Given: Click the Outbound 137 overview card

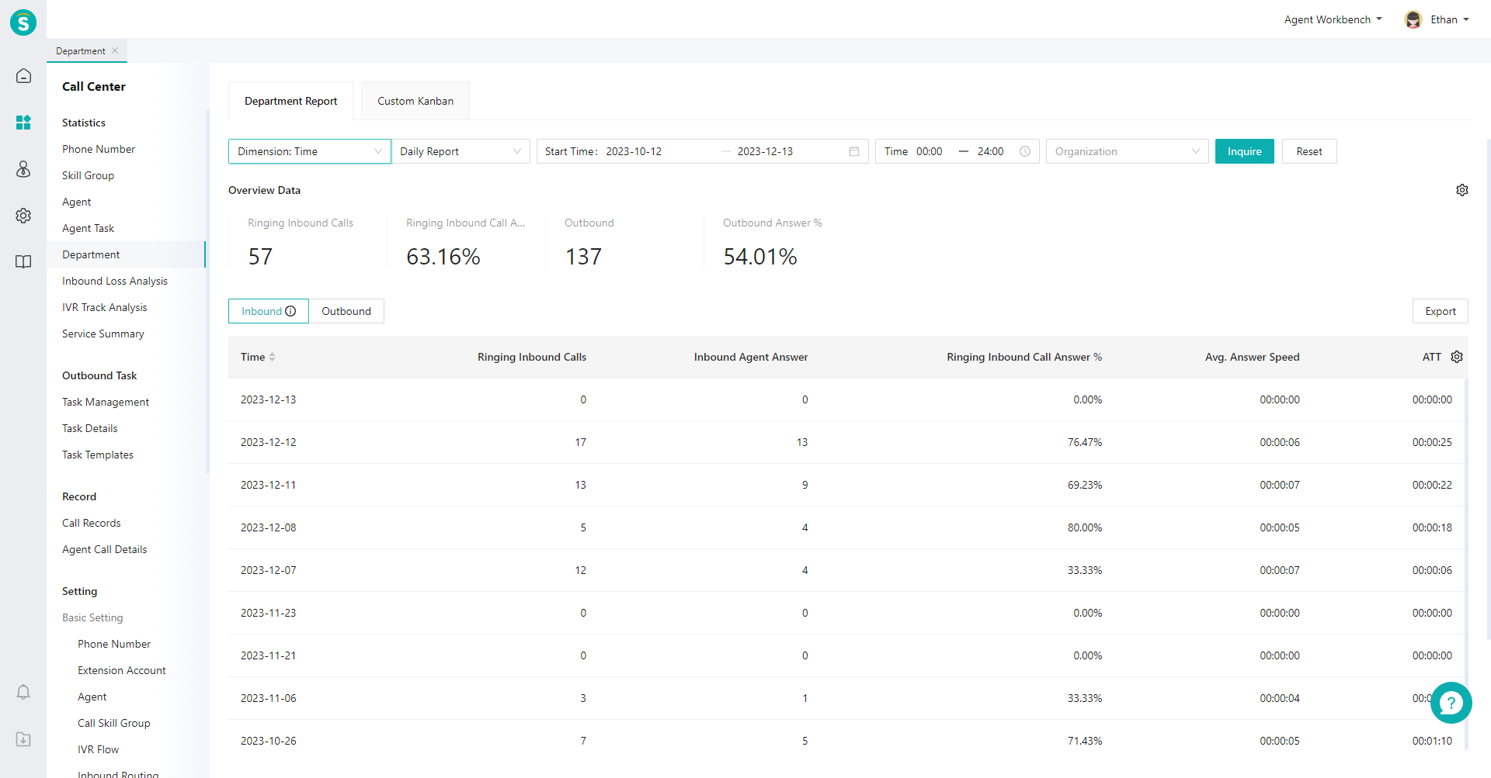Looking at the screenshot, I should (624, 243).
